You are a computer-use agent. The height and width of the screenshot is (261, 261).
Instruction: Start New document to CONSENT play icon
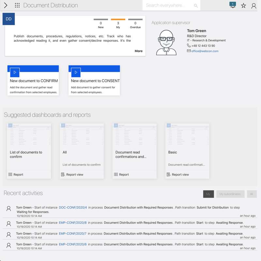coord(76,72)
